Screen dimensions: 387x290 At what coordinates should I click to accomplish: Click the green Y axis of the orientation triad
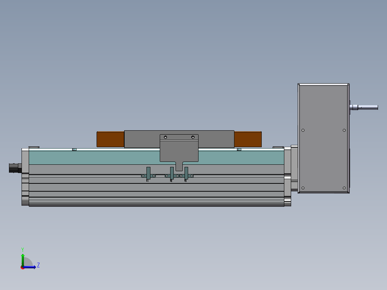tap(23, 259)
